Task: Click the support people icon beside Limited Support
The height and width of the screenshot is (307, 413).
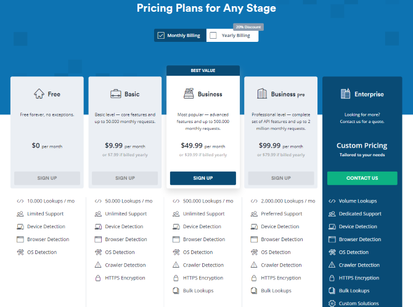Action: coord(20,213)
